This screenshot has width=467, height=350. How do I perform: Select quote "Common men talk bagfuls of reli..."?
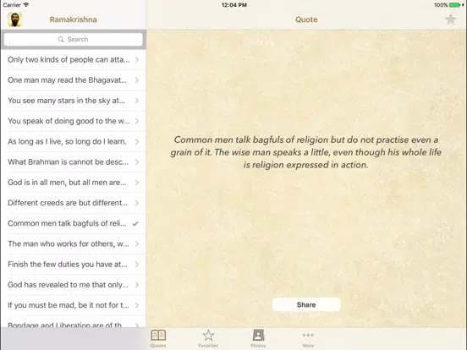tap(74, 223)
